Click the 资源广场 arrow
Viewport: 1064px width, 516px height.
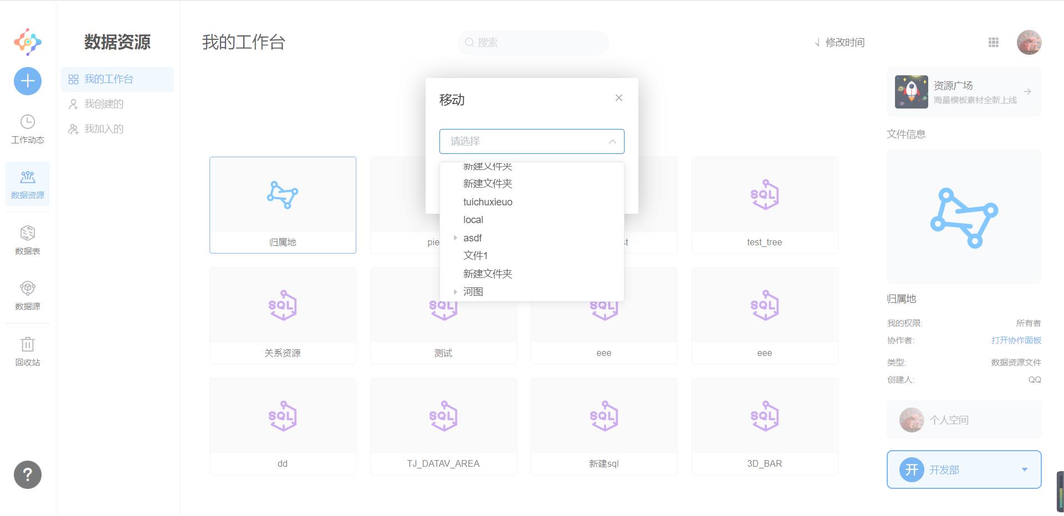click(x=1027, y=92)
